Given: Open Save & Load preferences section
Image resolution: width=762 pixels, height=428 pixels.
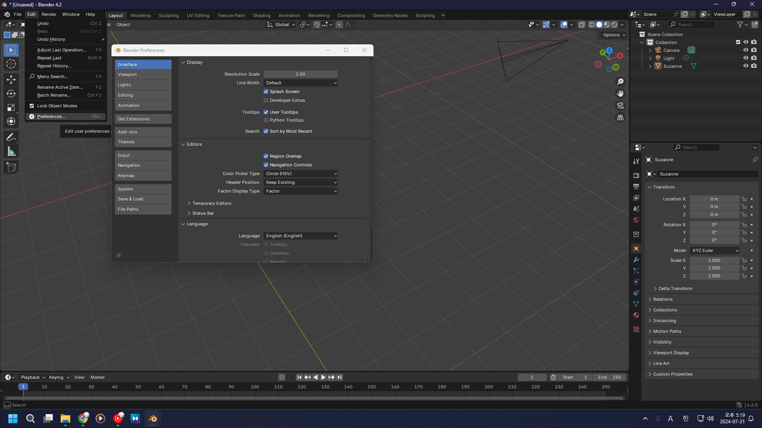Looking at the screenshot, I should pos(143,199).
